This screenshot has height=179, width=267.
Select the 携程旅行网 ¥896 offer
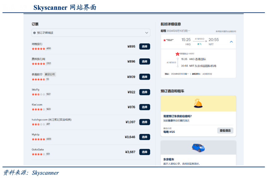pyautogui.click(x=145, y=62)
